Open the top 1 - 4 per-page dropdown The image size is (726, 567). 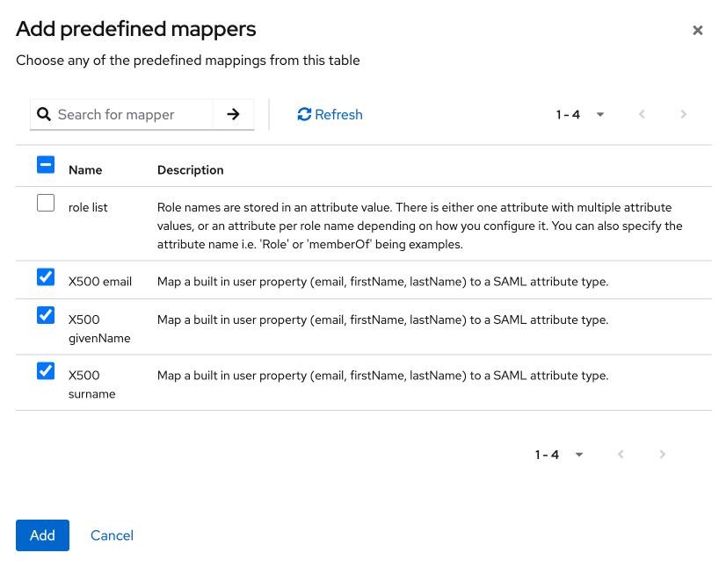coord(580,114)
